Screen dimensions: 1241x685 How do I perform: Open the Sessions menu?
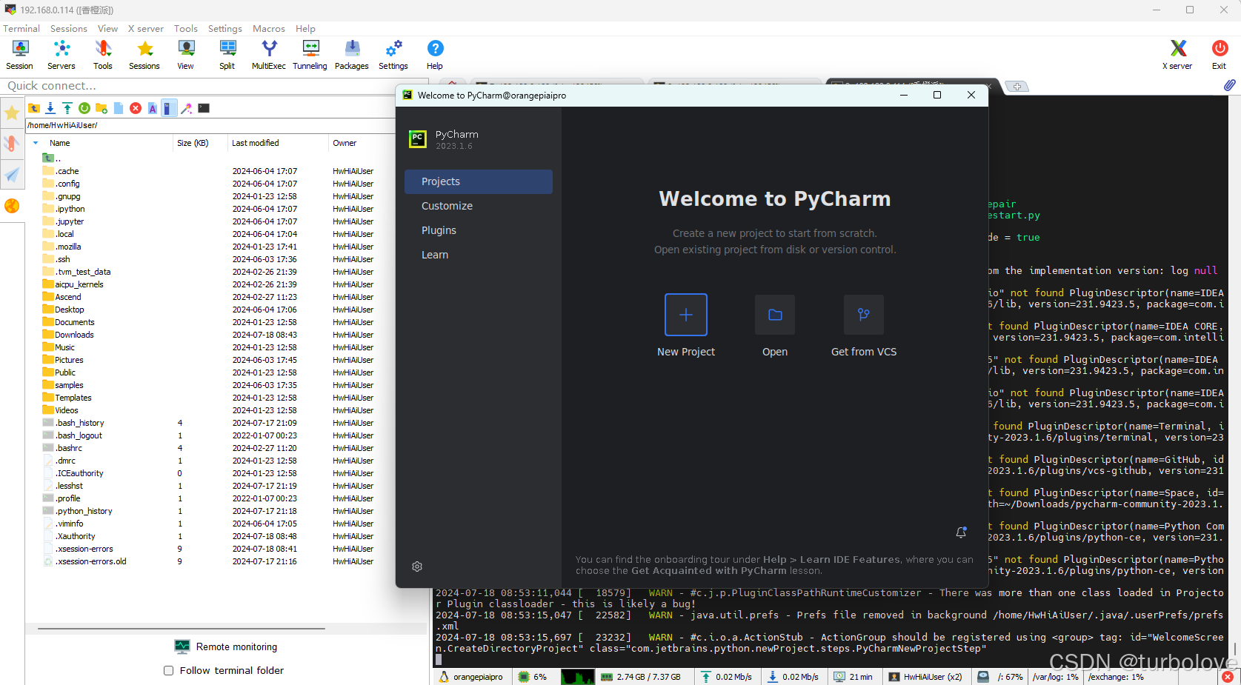click(69, 29)
